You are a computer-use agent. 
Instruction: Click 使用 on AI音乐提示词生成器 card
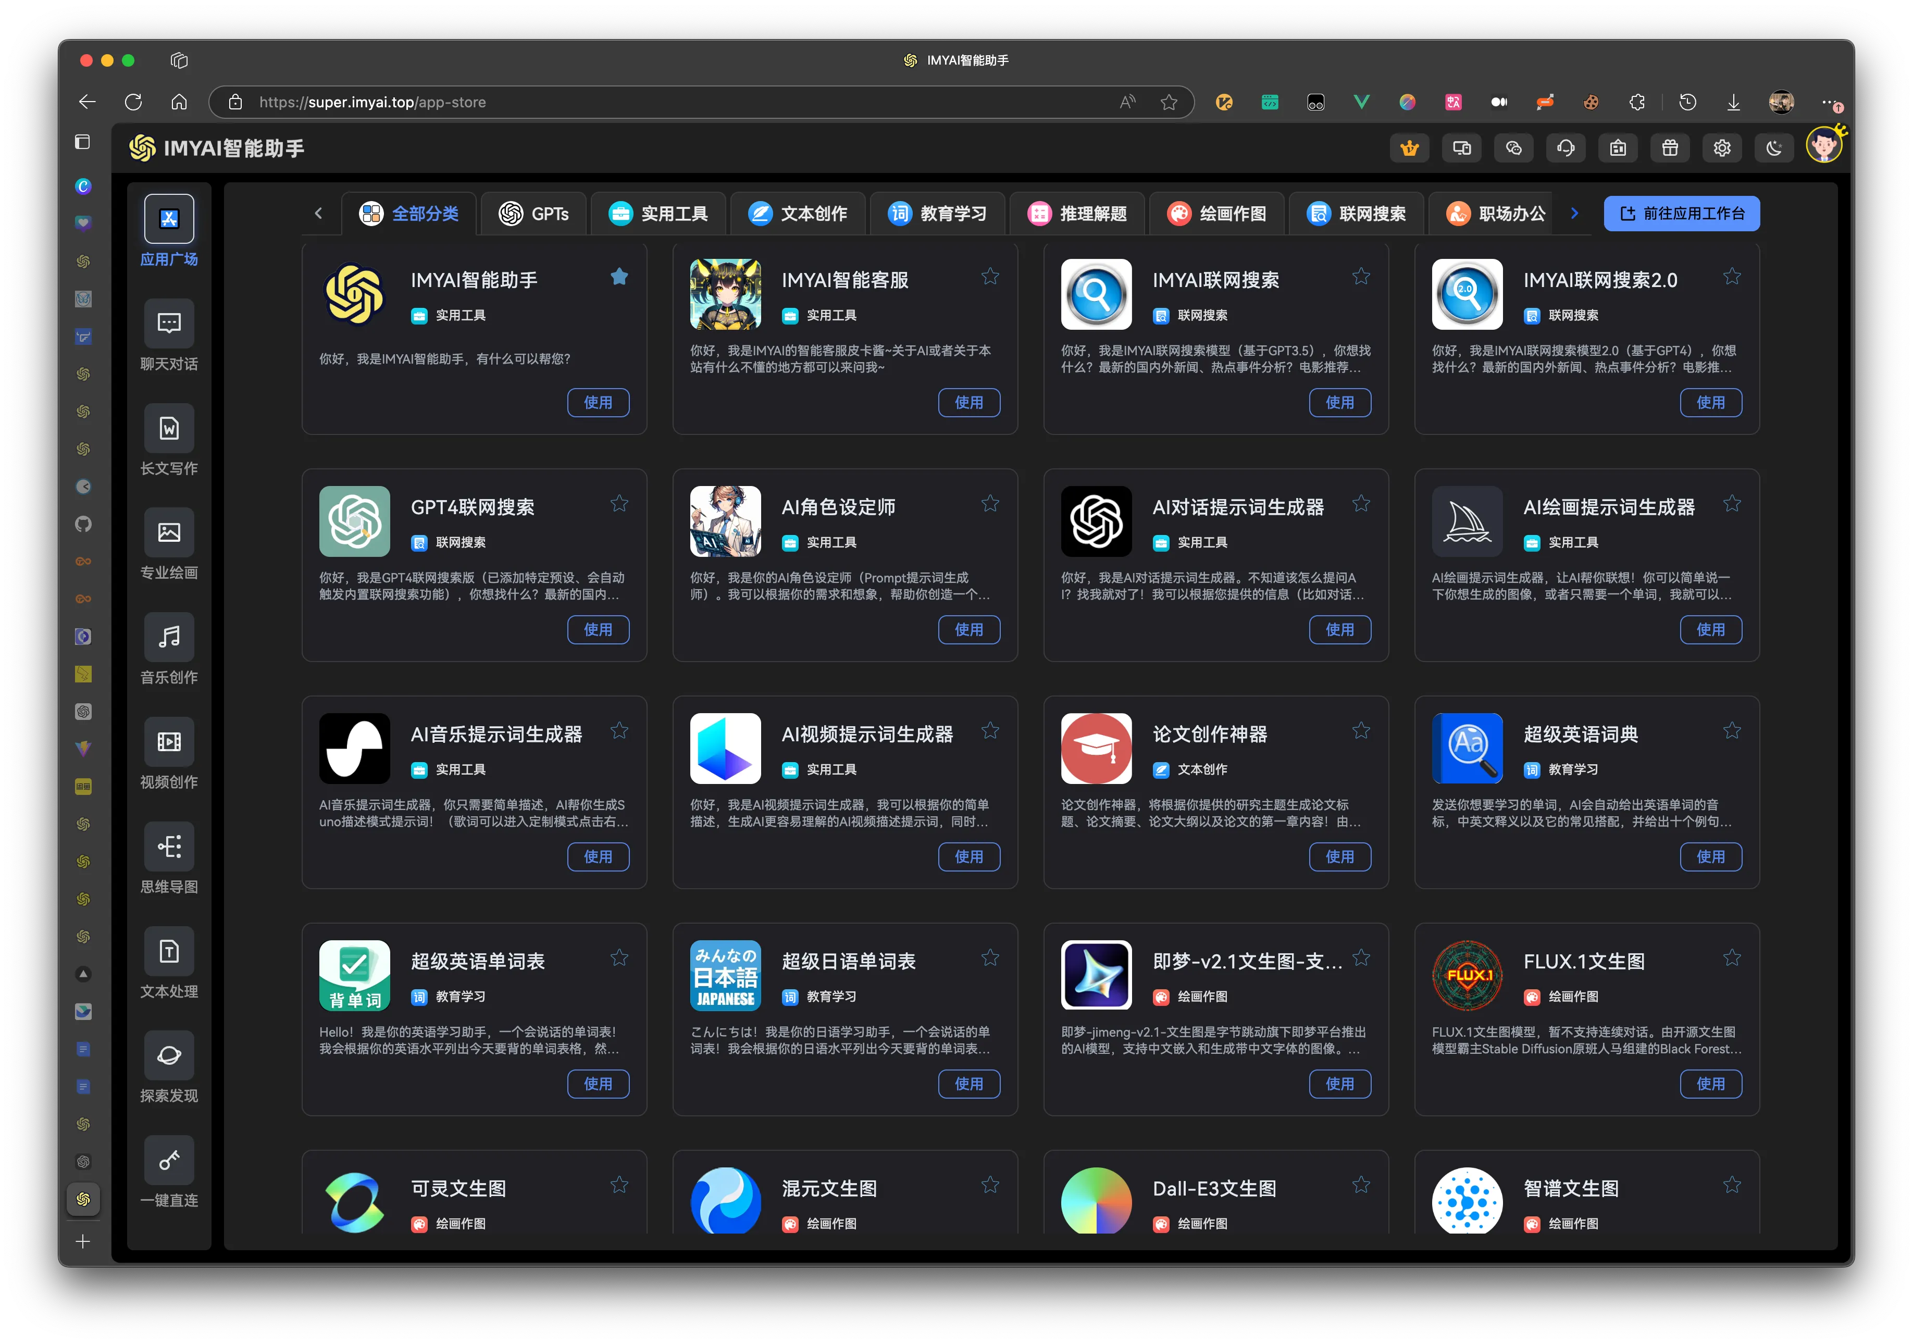[598, 856]
